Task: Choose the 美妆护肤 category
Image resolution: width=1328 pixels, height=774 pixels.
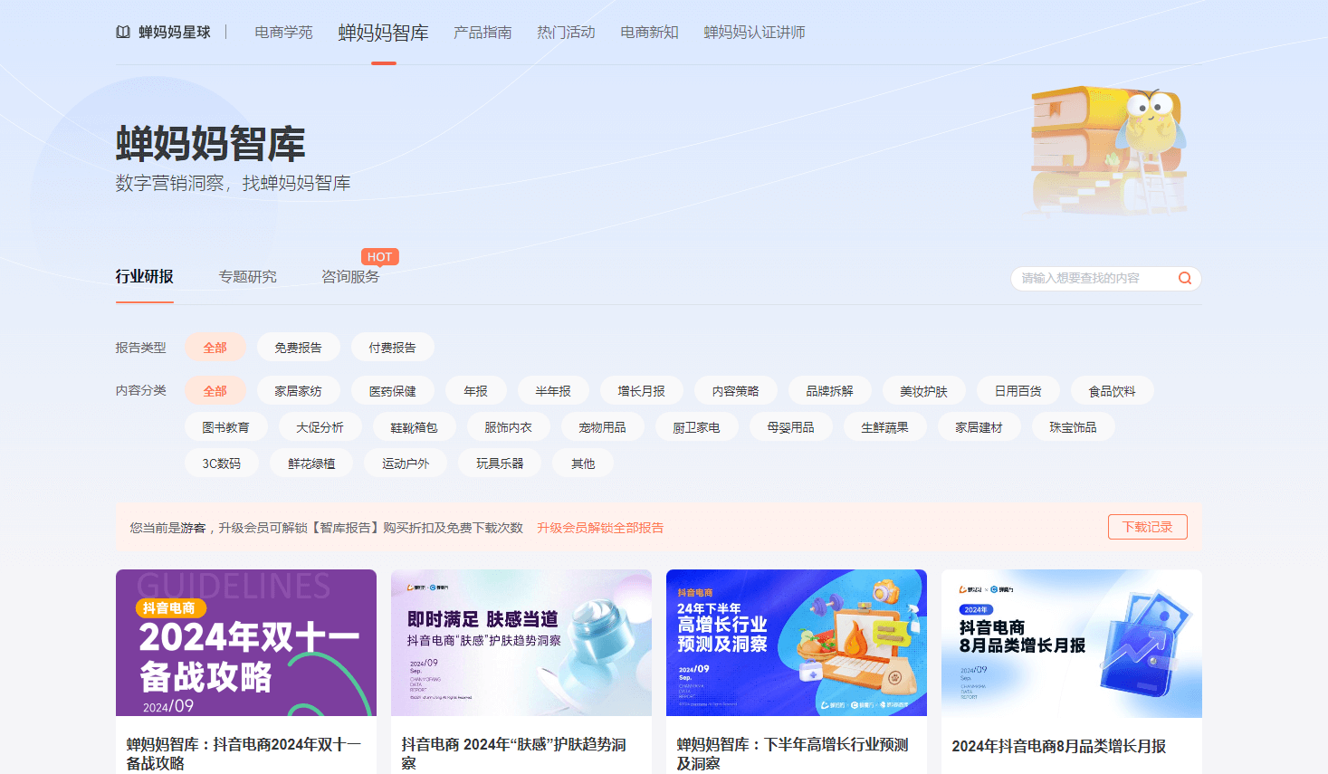Action: pos(924,391)
